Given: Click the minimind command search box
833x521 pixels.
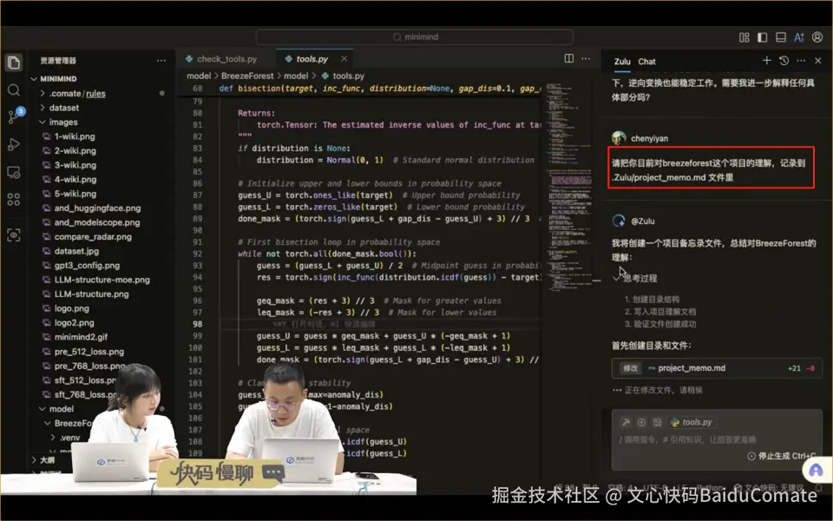Looking at the screenshot, I should [x=415, y=37].
